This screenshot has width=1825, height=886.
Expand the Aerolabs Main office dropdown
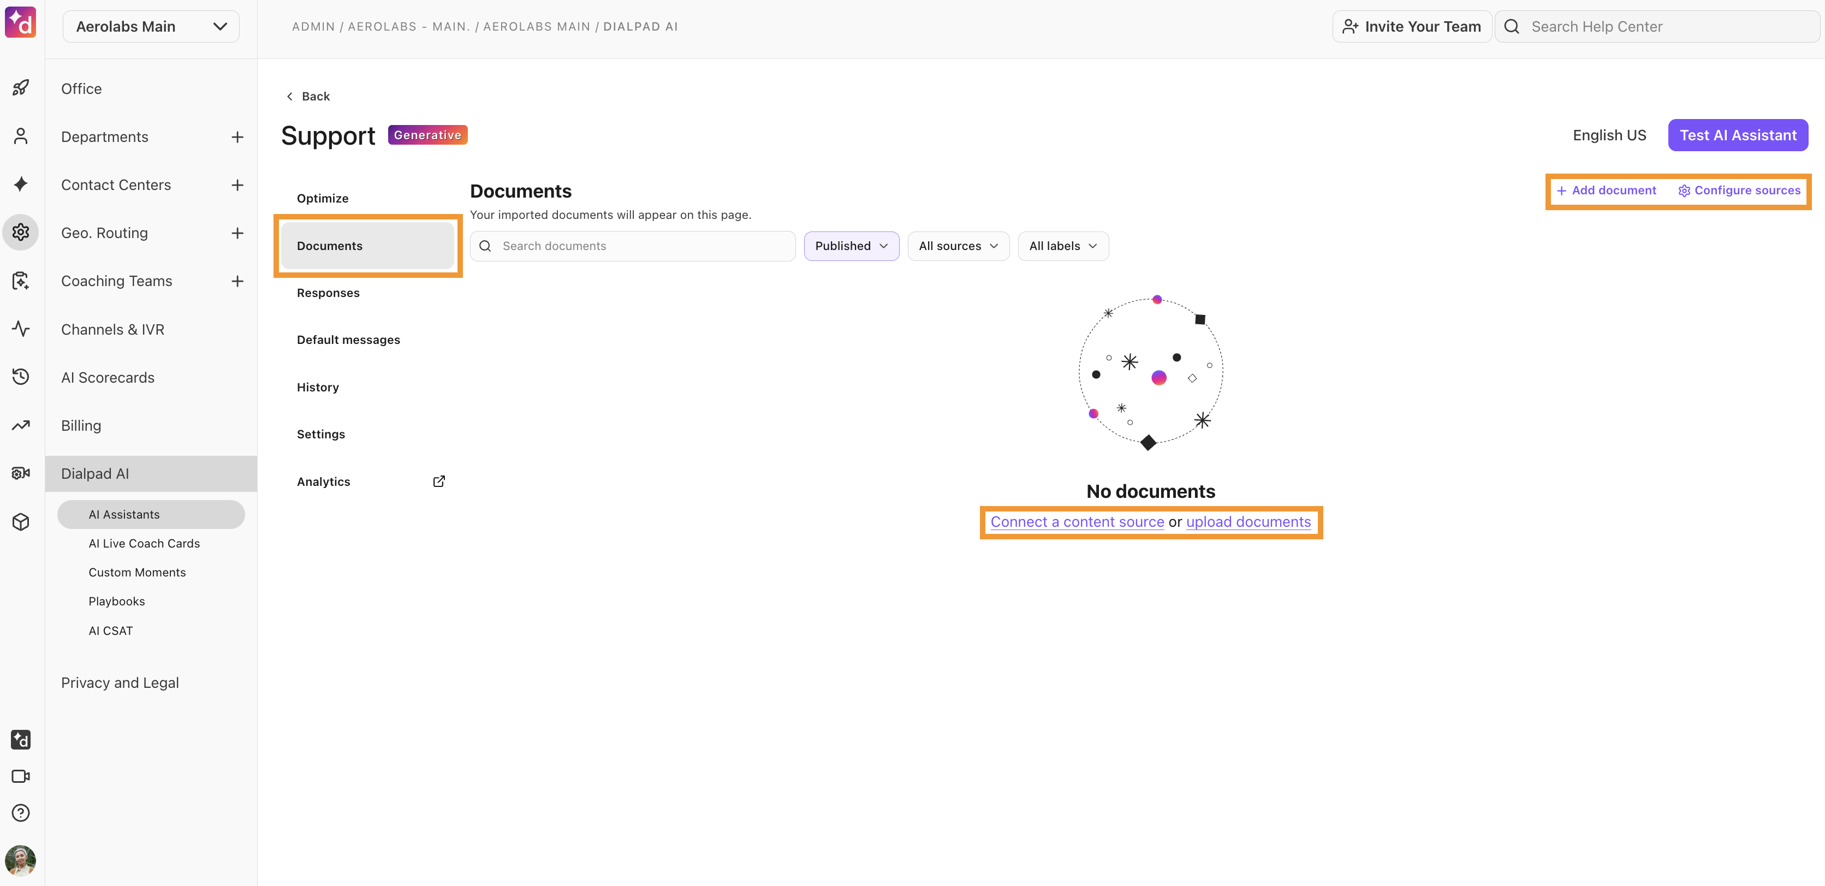tap(151, 26)
